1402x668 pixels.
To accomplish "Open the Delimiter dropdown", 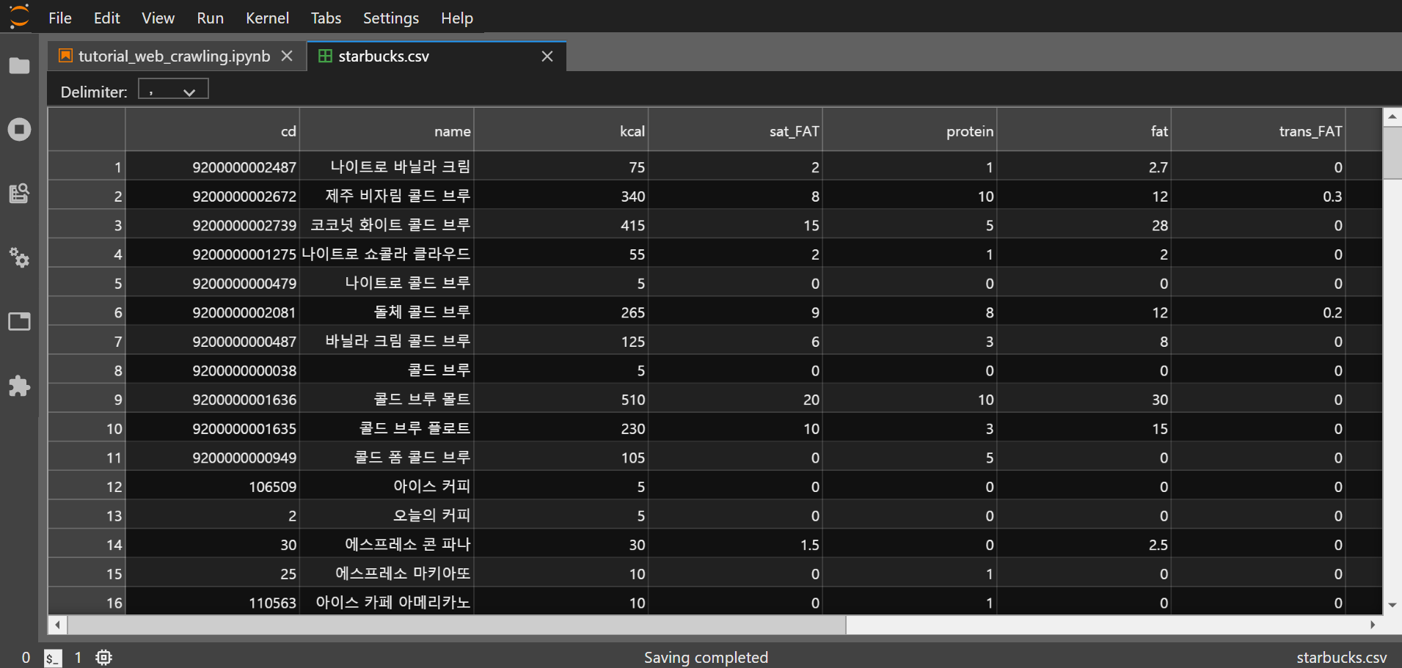I will (x=173, y=89).
